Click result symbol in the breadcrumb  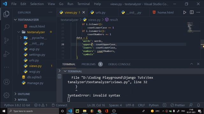click(x=112, y=20)
